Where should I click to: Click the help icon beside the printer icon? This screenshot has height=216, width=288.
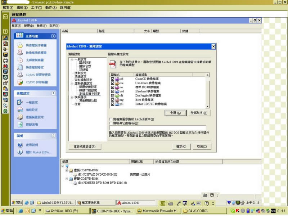(212, 195)
